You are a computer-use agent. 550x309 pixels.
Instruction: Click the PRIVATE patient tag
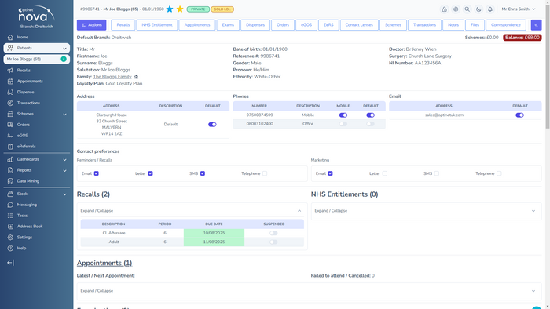(198, 9)
